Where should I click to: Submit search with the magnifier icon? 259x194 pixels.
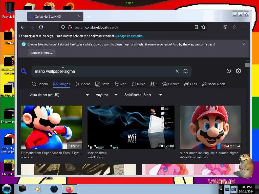[x=186, y=71]
